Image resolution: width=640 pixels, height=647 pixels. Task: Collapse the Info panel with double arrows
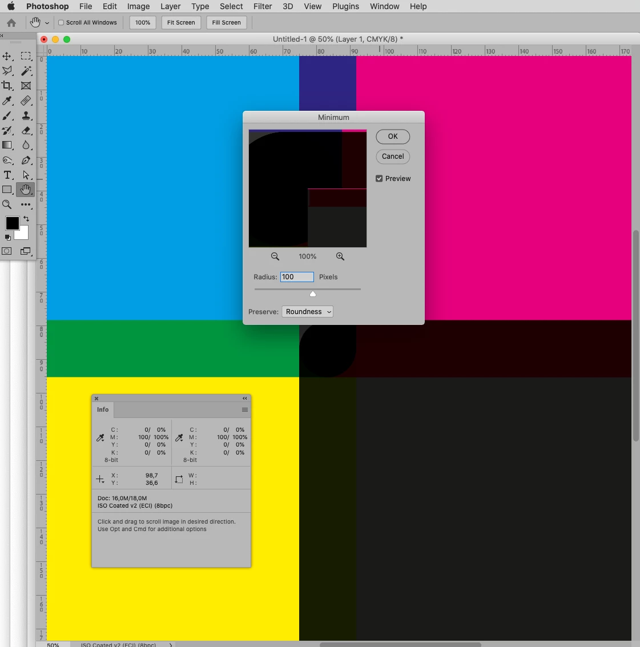point(245,398)
